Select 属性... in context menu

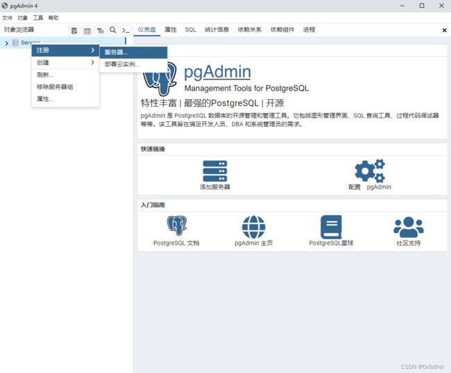pos(65,99)
